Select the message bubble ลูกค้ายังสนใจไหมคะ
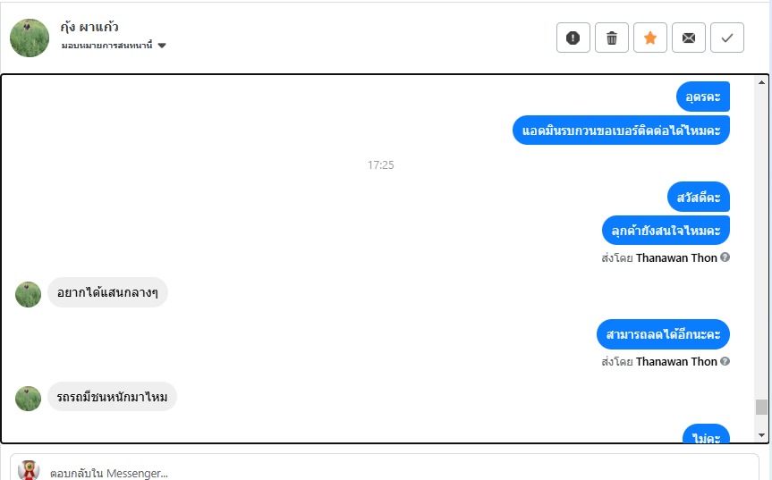772x480 pixels. coord(666,230)
